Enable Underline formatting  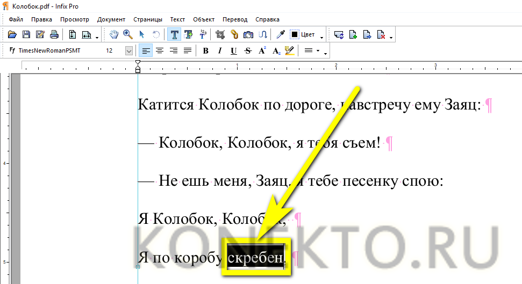click(x=233, y=51)
